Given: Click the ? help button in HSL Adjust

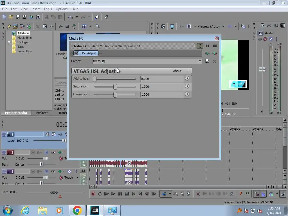Looking at the screenshot, I should (x=188, y=71).
